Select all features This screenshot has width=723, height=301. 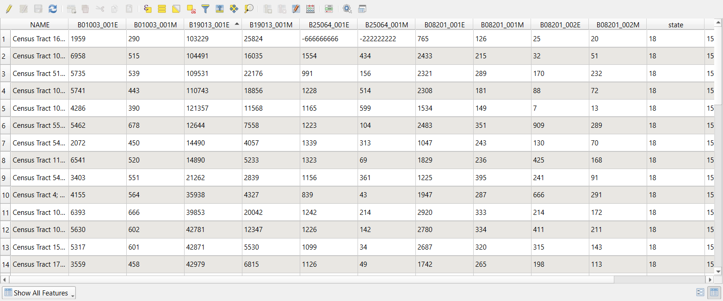[x=162, y=9]
